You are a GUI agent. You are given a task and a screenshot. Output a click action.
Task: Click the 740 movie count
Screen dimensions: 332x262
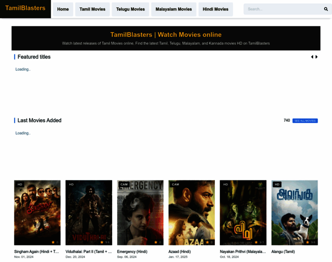click(287, 121)
